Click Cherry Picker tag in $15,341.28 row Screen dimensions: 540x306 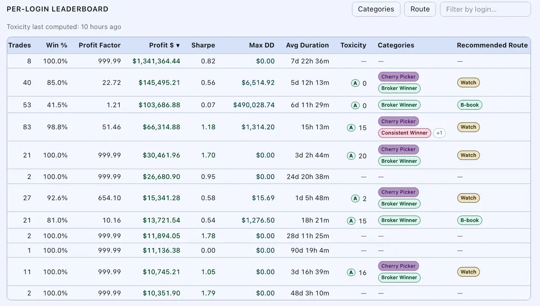398,192
